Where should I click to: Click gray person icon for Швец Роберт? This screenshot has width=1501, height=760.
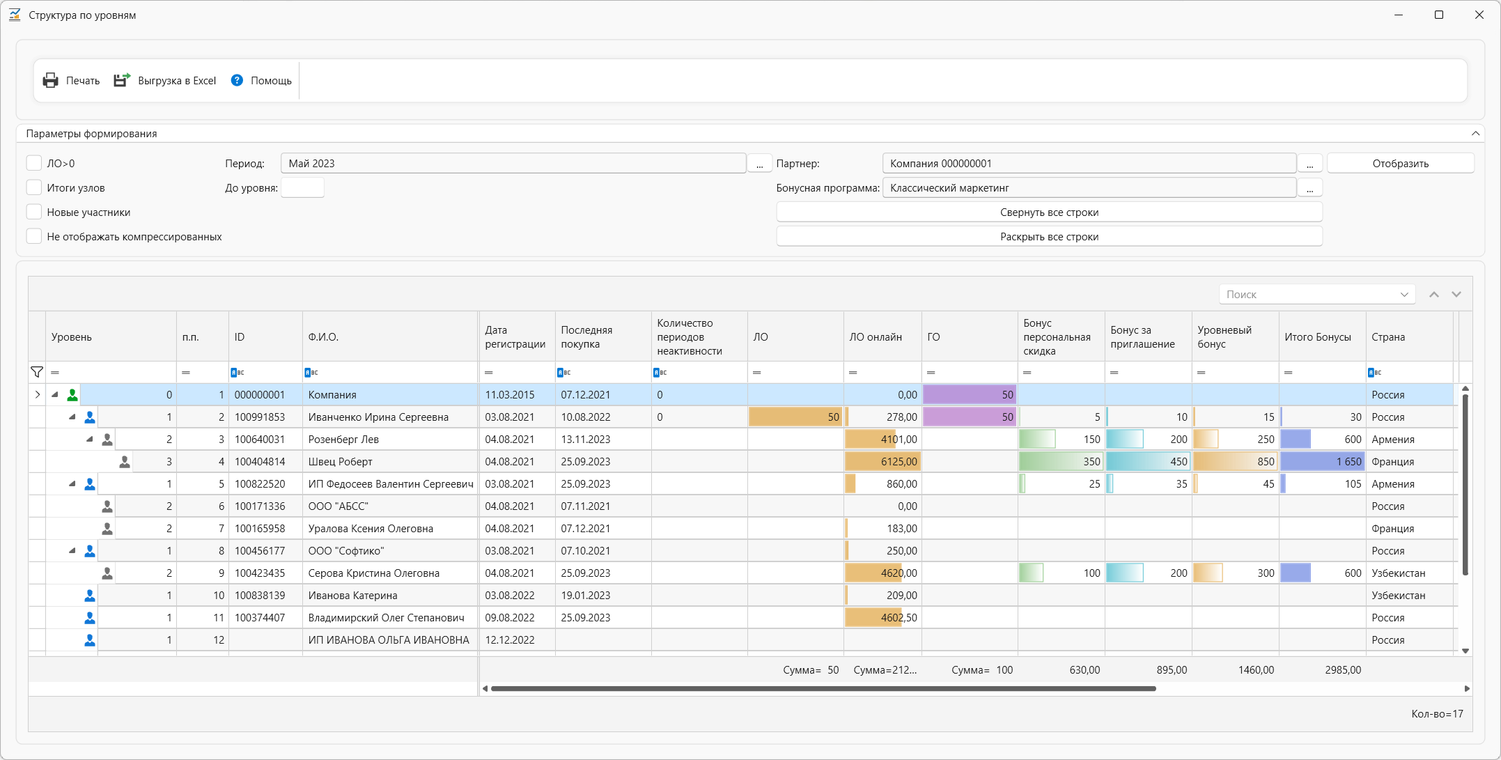coord(125,462)
